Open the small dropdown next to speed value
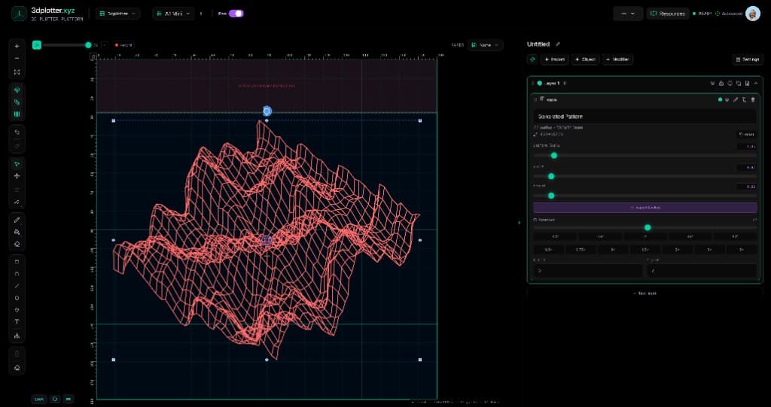 (104, 45)
